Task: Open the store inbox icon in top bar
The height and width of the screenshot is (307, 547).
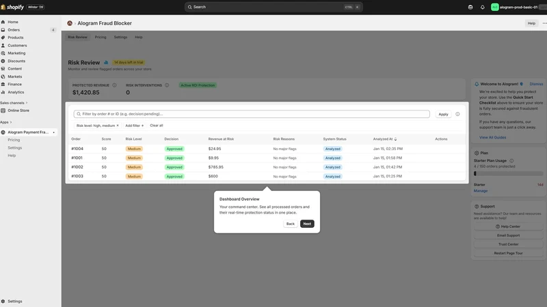Action: pos(470,7)
